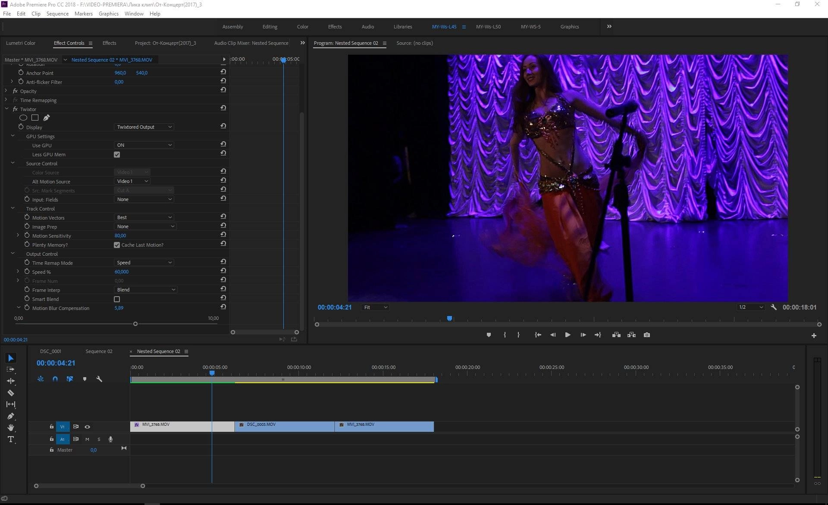
Task: Switch to the Effects panel tab
Action: (x=109, y=43)
